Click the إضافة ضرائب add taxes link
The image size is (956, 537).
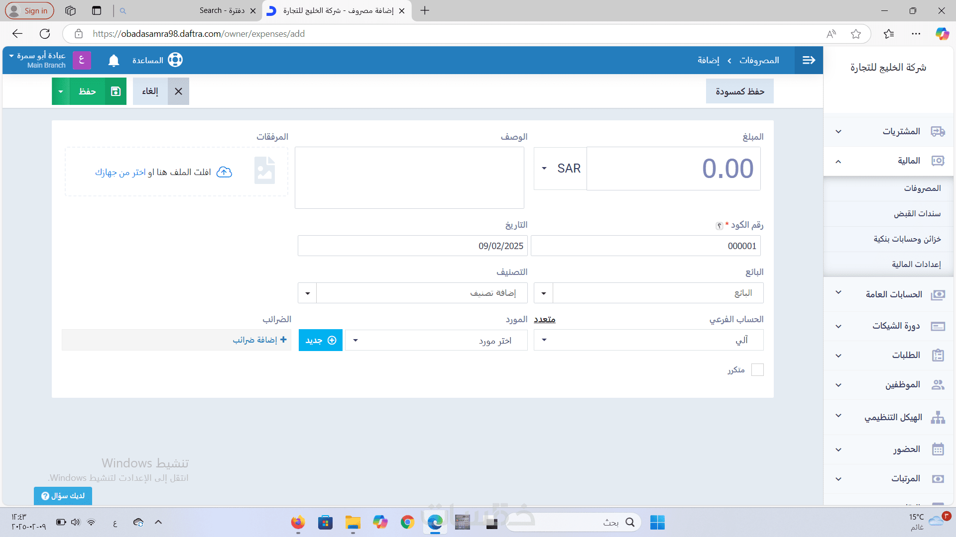pos(259,340)
